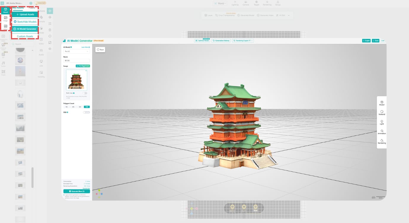
Task: Click the info icon beside AI Model
Action: tap(71, 47)
